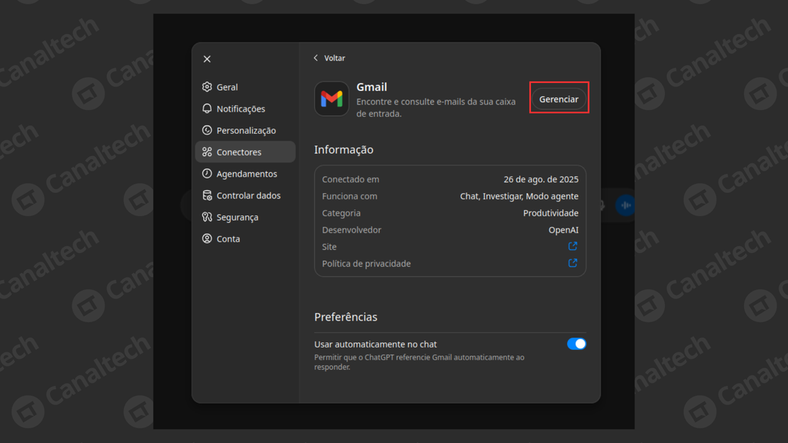The width and height of the screenshot is (788, 443).
Task: Go back using the Voltar arrow
Action: tap(329, 58)
